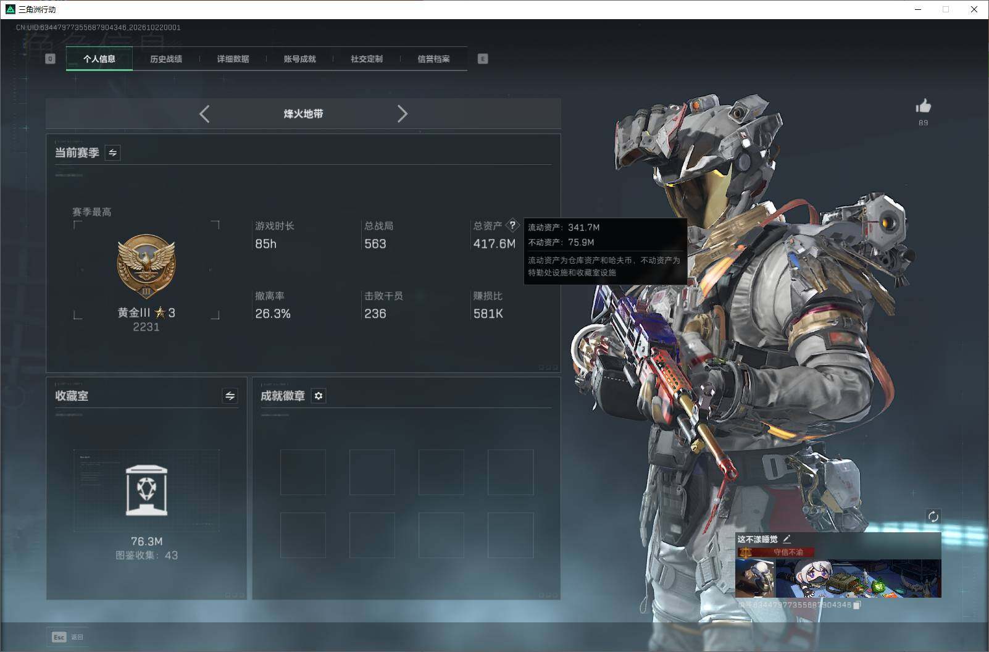The image size is (989, 652).
Task: Open the 详细数据 tab
Action: point(233,59)
